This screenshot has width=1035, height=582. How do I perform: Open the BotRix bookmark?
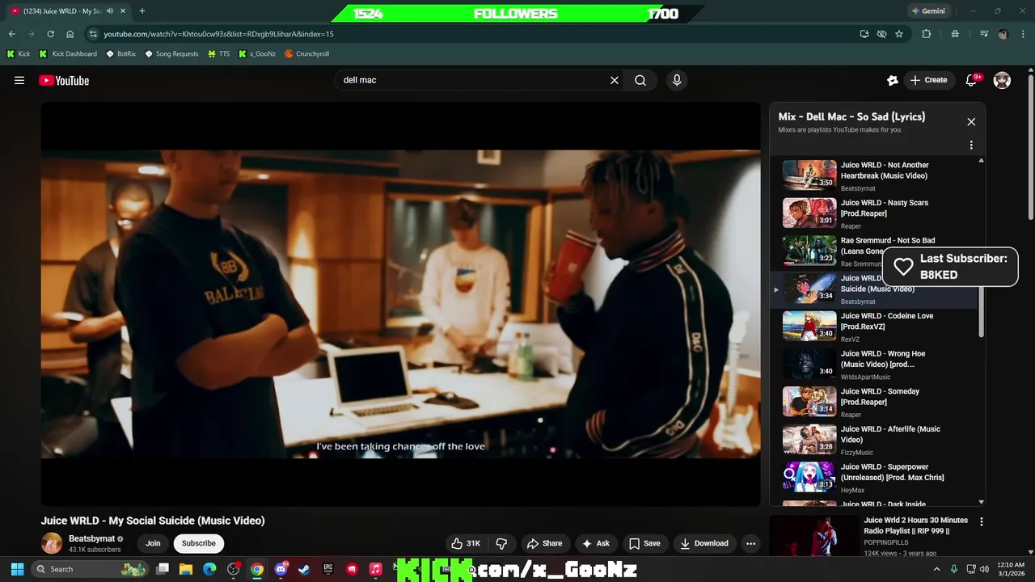(121, 54)
